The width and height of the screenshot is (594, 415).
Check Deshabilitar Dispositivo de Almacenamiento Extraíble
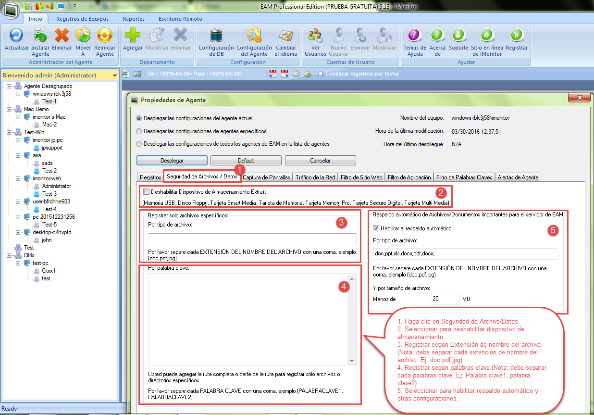(147, 191)
